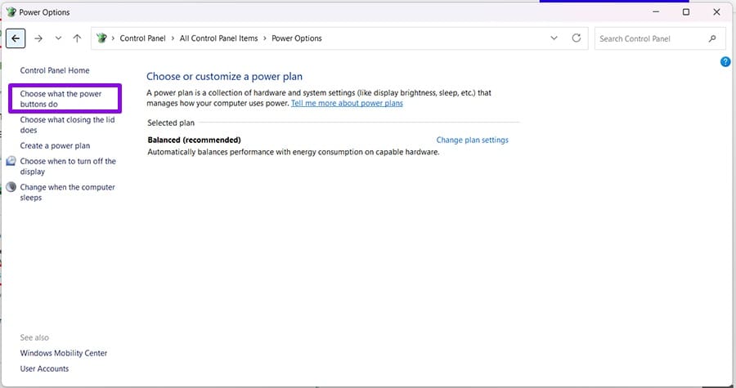Select the Balanced (recommended) plan text

(x=194, y=140)
